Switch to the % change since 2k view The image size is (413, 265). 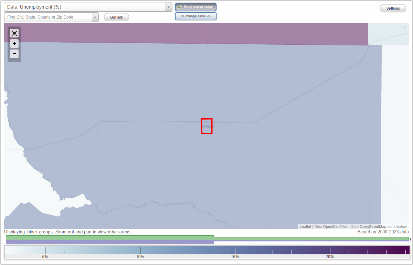tap(195, 16)
